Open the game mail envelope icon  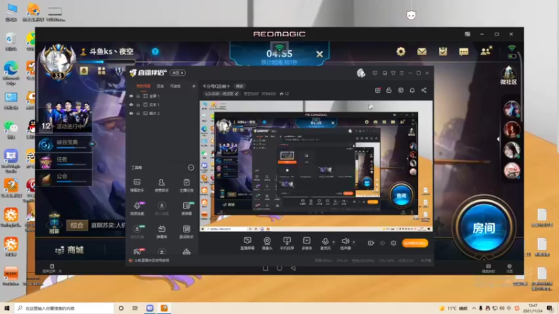click(x=422, y=52)
